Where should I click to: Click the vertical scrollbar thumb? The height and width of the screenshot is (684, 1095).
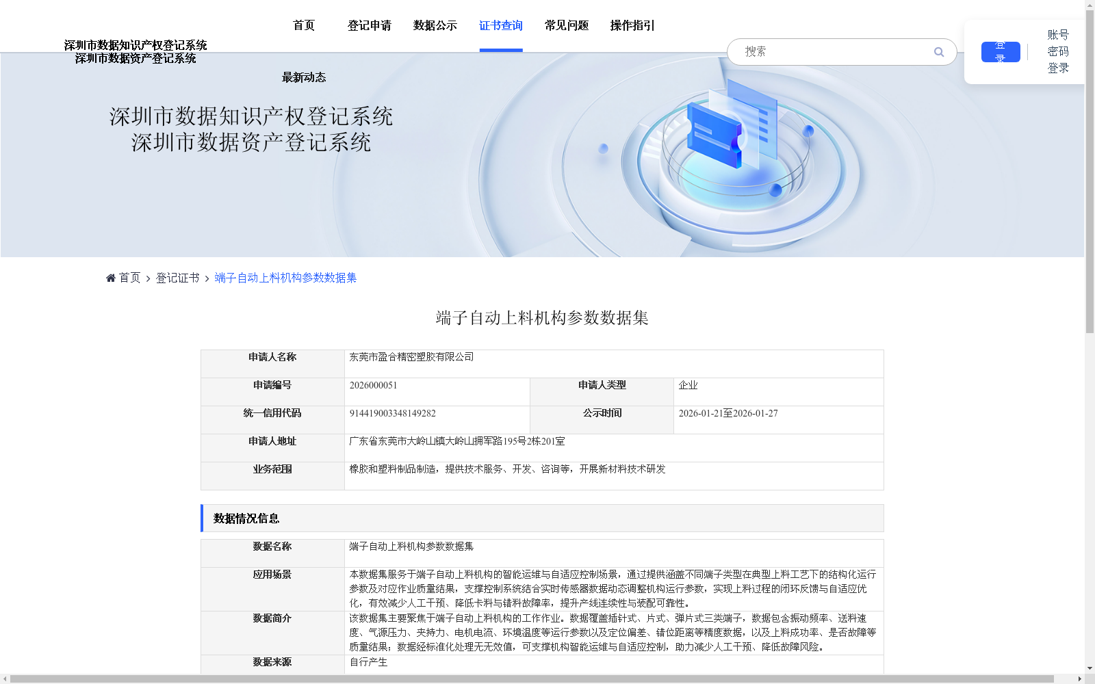(x=1090, y=171)
